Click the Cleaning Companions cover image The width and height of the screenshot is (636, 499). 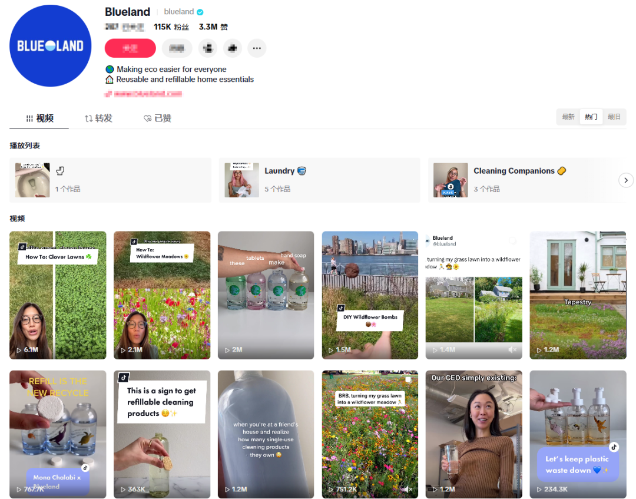click(450, 180)
